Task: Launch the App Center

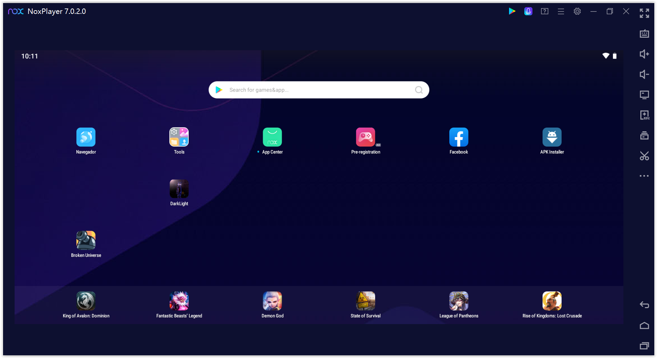Action: pos(273,137)
